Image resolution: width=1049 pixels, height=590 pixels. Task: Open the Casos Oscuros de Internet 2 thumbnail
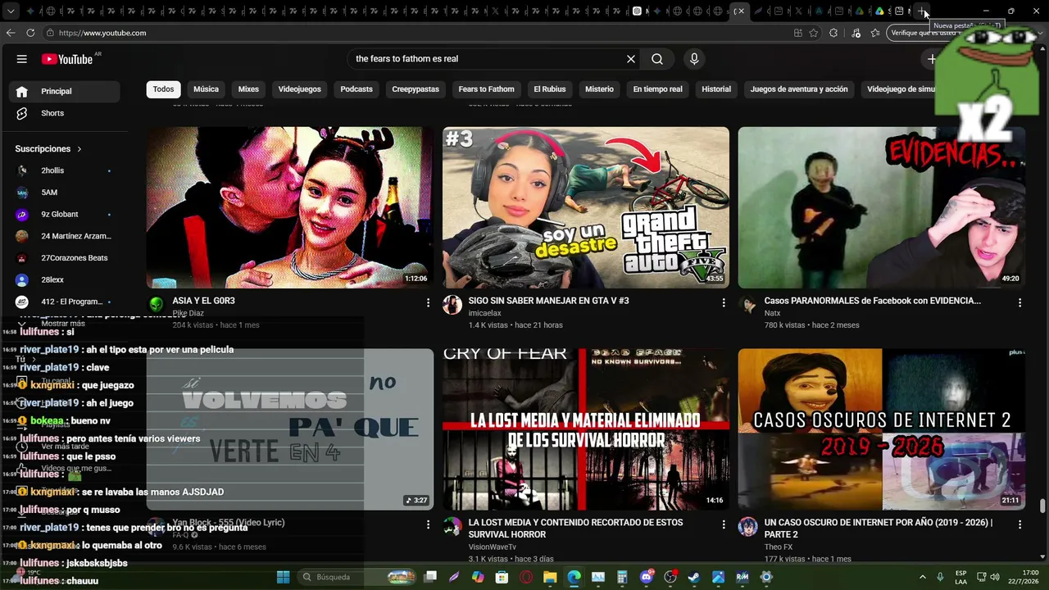pos(882,429)
